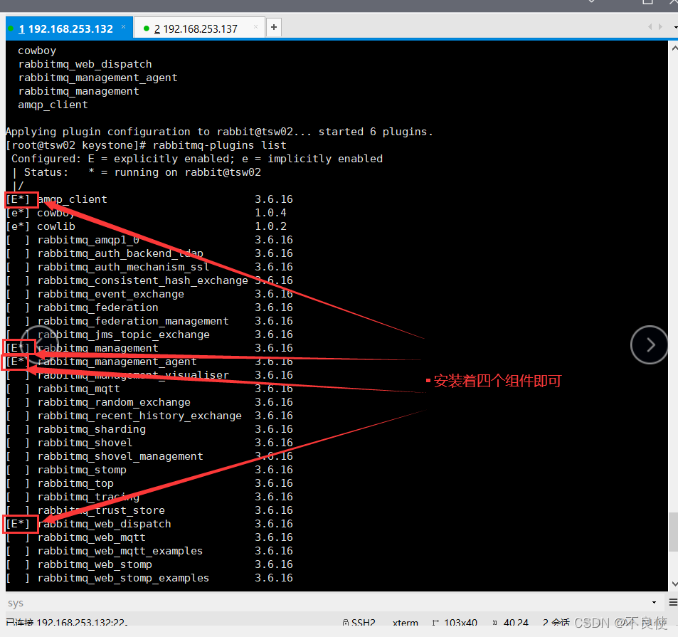Select the rabbitmq_web_mqtt row
The width and height of the screenshot is (678, 637).
[x=149, y=537]
